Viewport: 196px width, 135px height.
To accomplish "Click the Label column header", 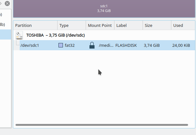I will [x=128, y=25].
